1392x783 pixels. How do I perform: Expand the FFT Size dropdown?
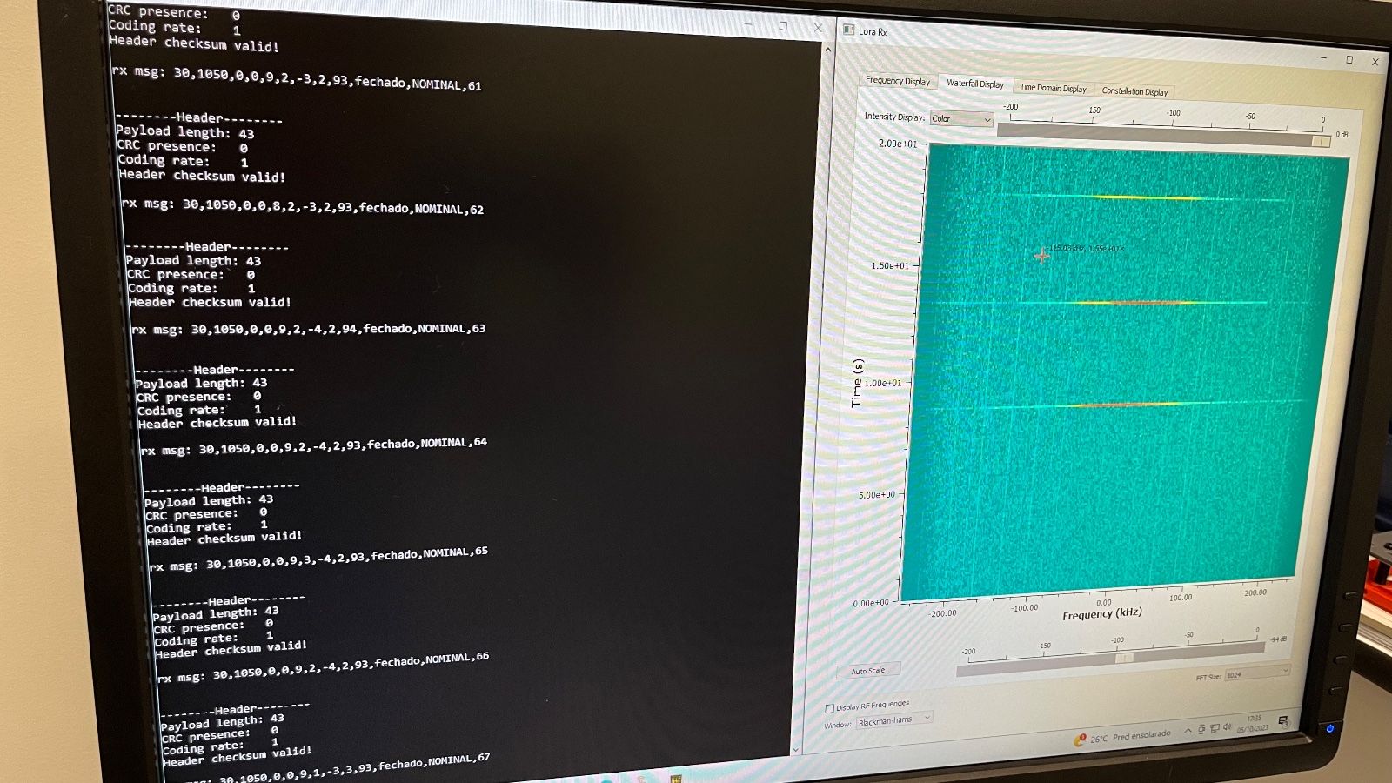(1256, 674)
